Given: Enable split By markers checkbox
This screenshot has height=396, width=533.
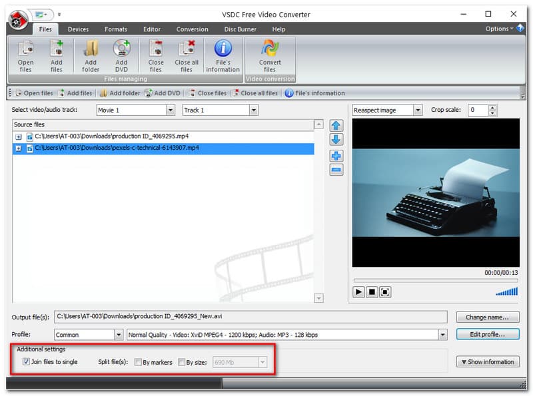Looking at the screenshot, I should tap(138, 362).
